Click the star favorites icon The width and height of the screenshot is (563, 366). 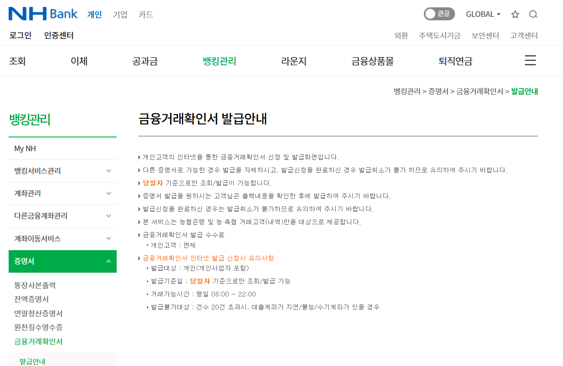(x=515, y=14)
